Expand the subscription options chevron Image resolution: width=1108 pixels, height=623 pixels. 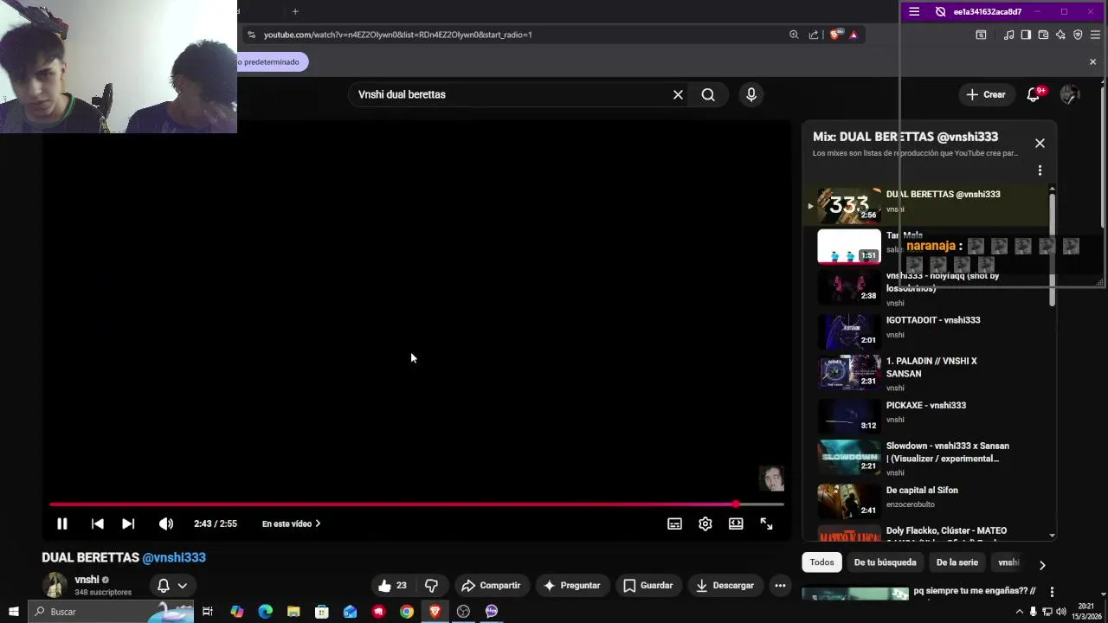pyautogui.click(x=183, y=586)
